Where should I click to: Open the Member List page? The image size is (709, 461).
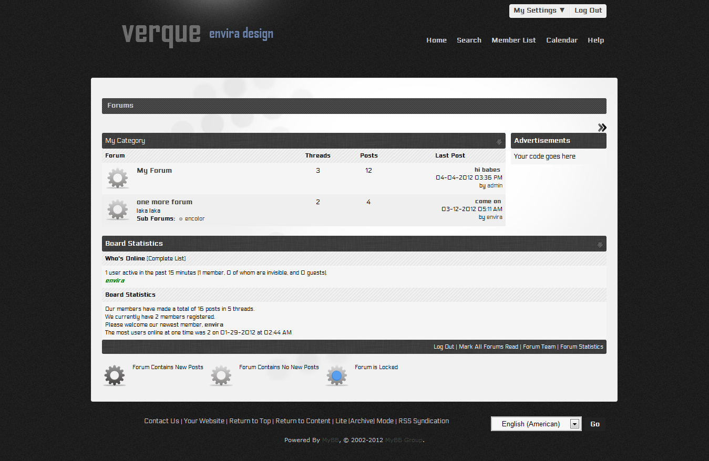513,40
